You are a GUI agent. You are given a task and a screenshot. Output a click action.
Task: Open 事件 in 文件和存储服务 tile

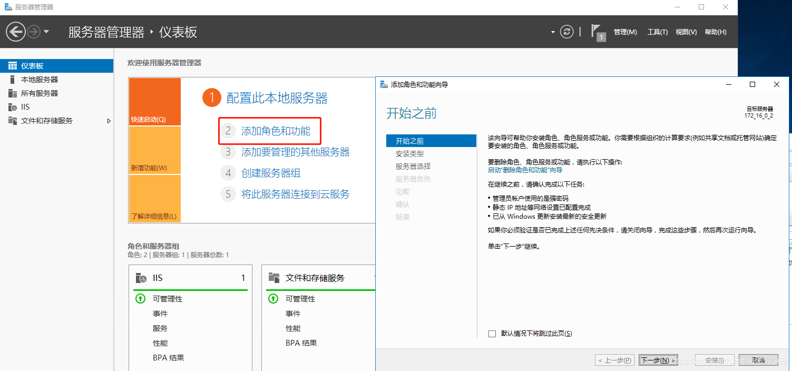coord(293,314)
